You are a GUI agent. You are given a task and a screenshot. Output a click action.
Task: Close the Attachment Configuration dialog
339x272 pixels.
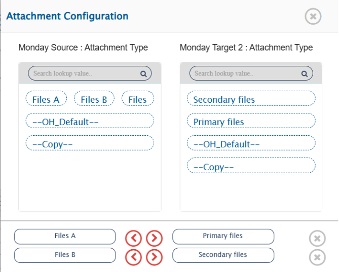tap(313, 17)
